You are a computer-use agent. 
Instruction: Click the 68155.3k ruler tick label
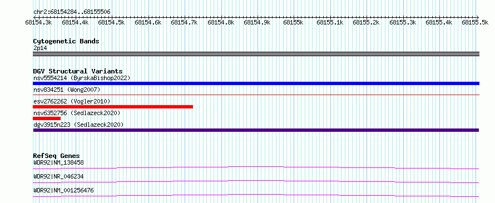click(403, 22)
